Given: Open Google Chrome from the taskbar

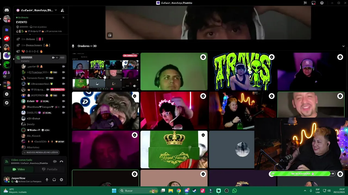Looking at the screenshot, I should [179, 191].
